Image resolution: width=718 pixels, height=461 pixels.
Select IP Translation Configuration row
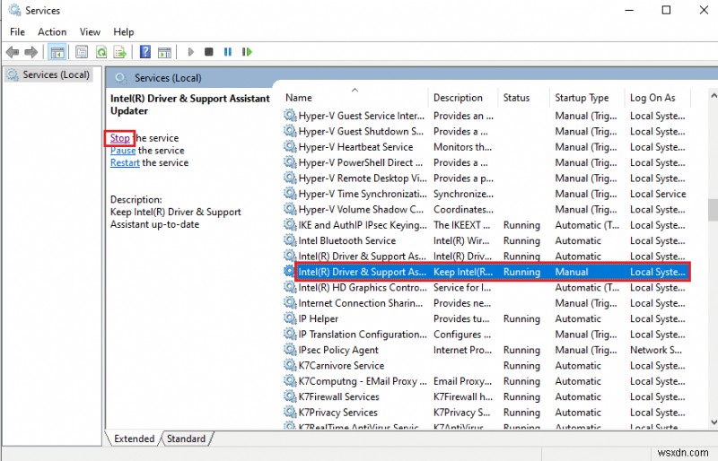coord(486,335)
